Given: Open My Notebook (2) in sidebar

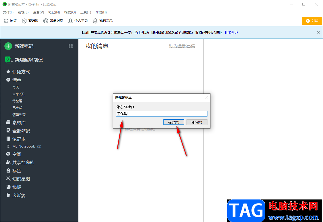Looking at the screenshot, I should point(27,146).
